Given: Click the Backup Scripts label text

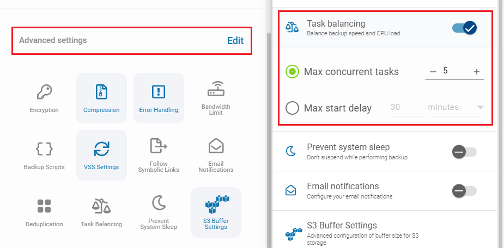Looking at the screenshot, I should point(44,167).
